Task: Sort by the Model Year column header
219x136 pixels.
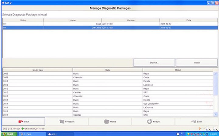Action: 38,70
